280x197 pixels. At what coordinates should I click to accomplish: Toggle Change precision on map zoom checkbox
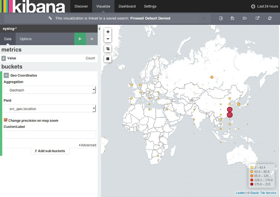click(x=6, y=120)
